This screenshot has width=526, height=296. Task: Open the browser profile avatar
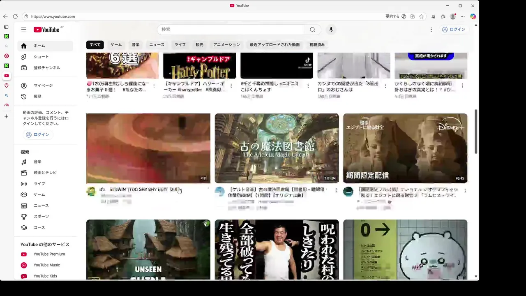point(453,16)
